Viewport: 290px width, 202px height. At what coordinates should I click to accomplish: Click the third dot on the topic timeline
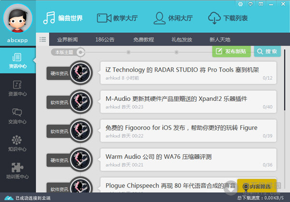(176, 52)
